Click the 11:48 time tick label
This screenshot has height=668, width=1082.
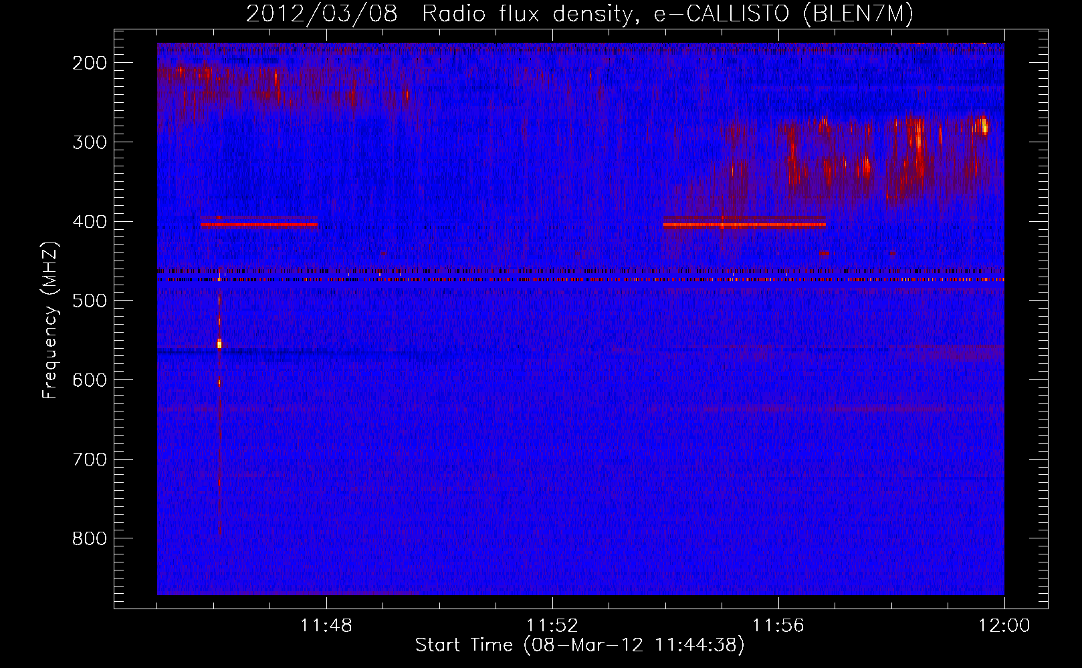pyautogui.click(x=326, y=626)
